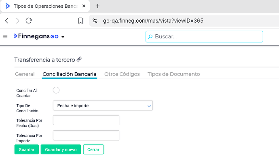
Task: Click the search magnifier icon
Action: pyautogui.click(x=150, y=37)
